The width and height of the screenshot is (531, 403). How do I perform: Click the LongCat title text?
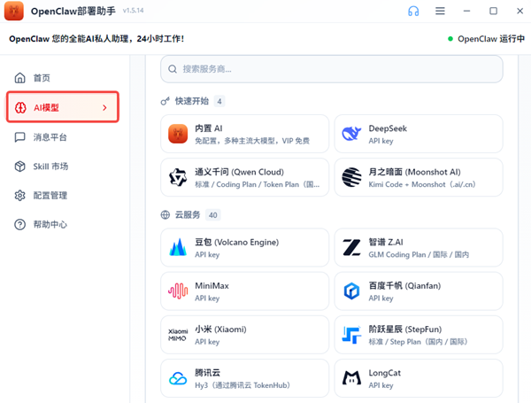point(385,373)
